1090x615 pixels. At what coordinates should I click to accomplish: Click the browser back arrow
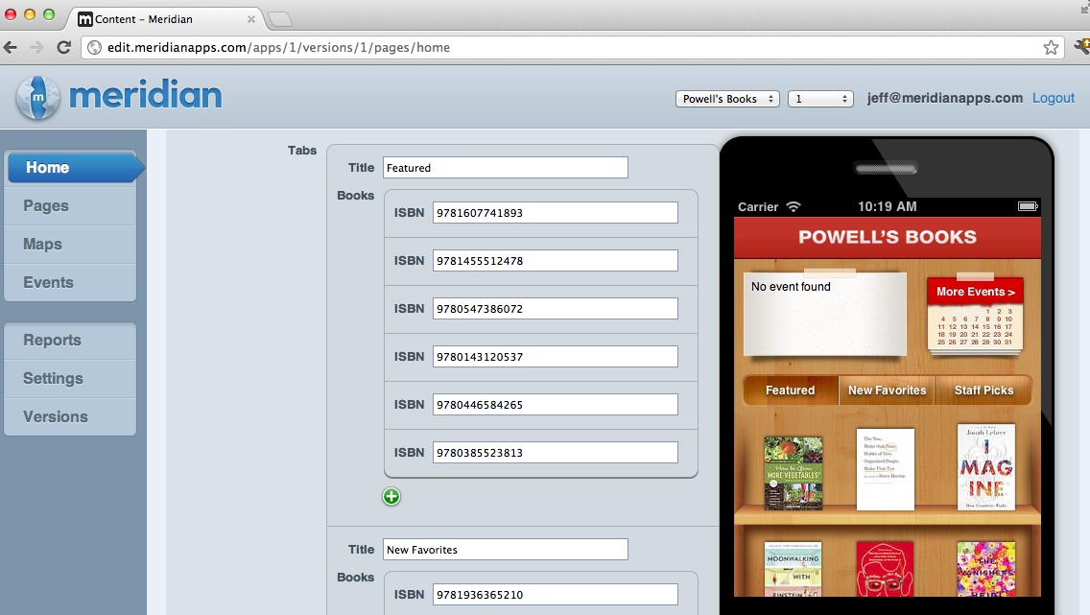click(x=11, y=45)
